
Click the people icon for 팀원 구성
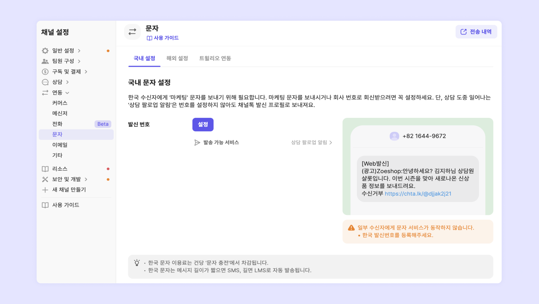45,61
